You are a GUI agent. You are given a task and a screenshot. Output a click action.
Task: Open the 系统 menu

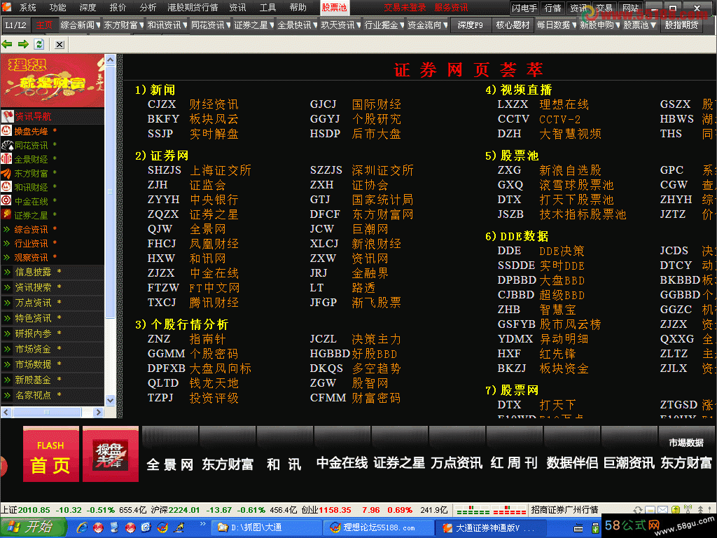[x=27, y=8]
